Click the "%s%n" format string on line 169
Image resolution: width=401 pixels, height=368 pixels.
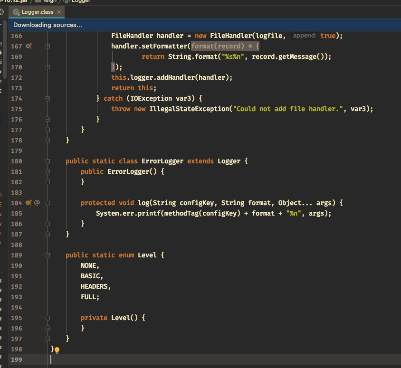[x=233, y=57]
